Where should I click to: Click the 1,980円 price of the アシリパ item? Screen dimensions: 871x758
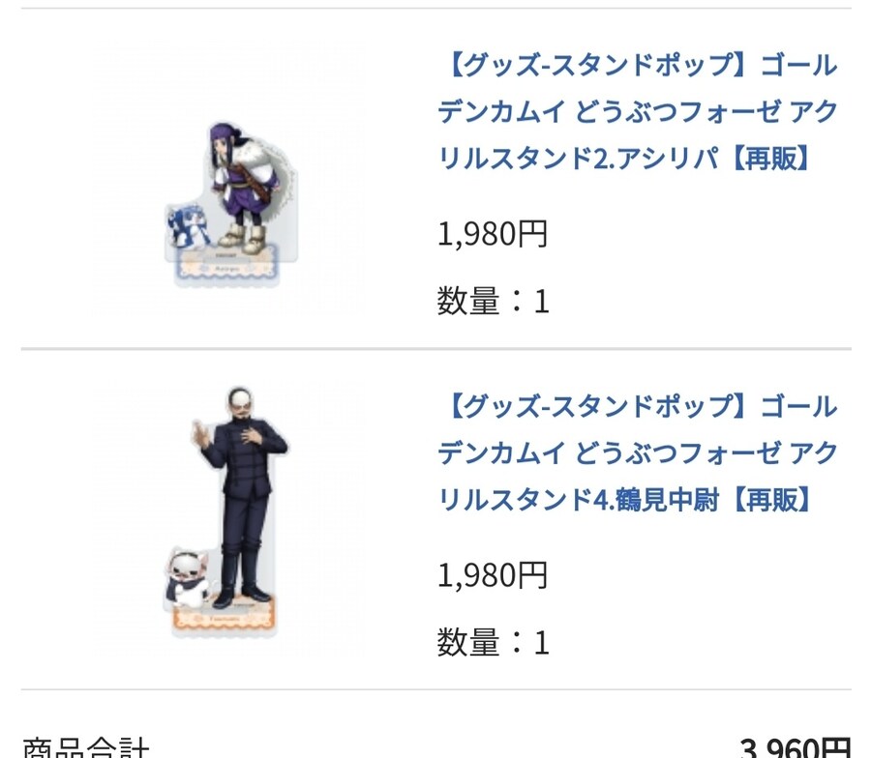click(x=493, y=234)
